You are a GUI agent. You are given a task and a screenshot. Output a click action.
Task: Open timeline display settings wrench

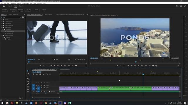coord(47,74)
